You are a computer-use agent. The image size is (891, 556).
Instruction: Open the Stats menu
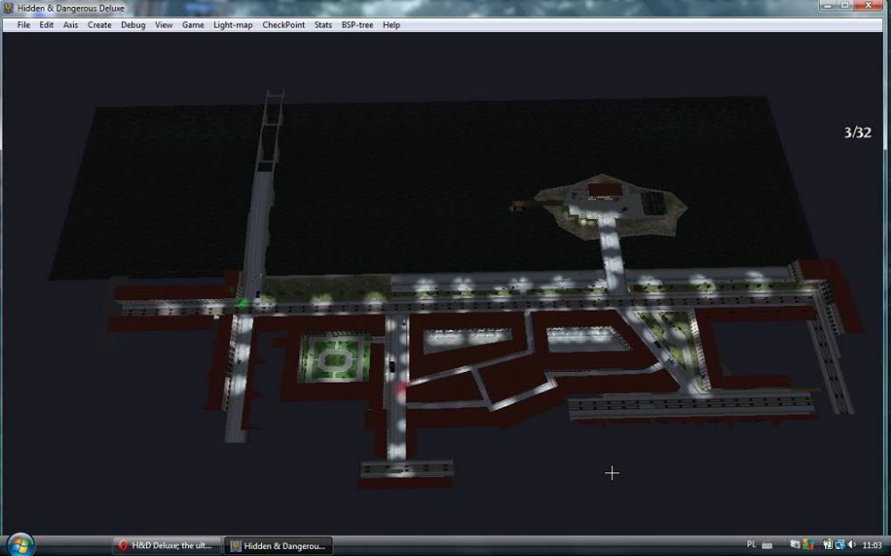323,25
